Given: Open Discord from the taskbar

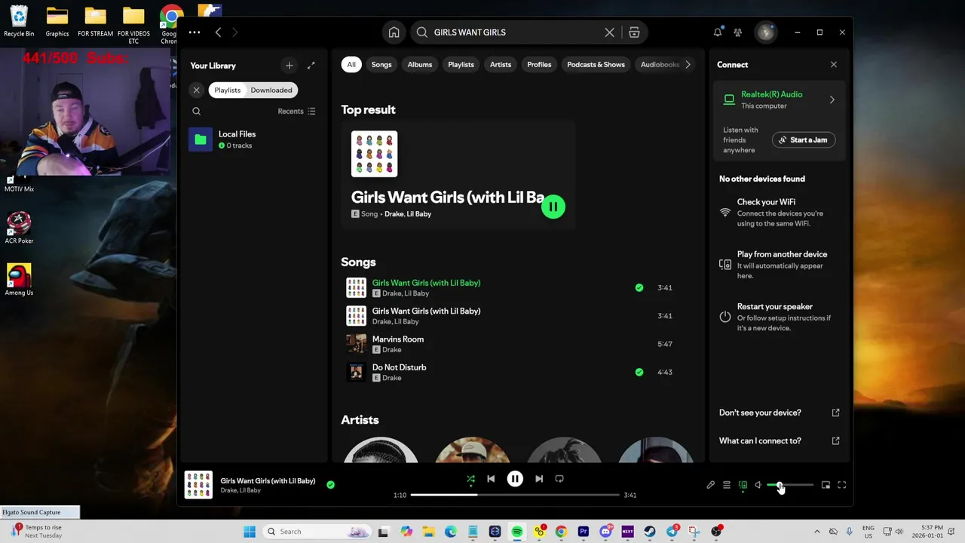Looking at the screenshot, I should point(605,532).
